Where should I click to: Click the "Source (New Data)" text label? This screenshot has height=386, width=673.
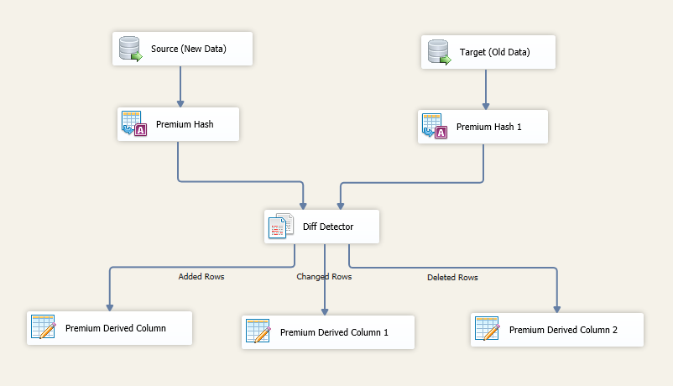[189, 50]
